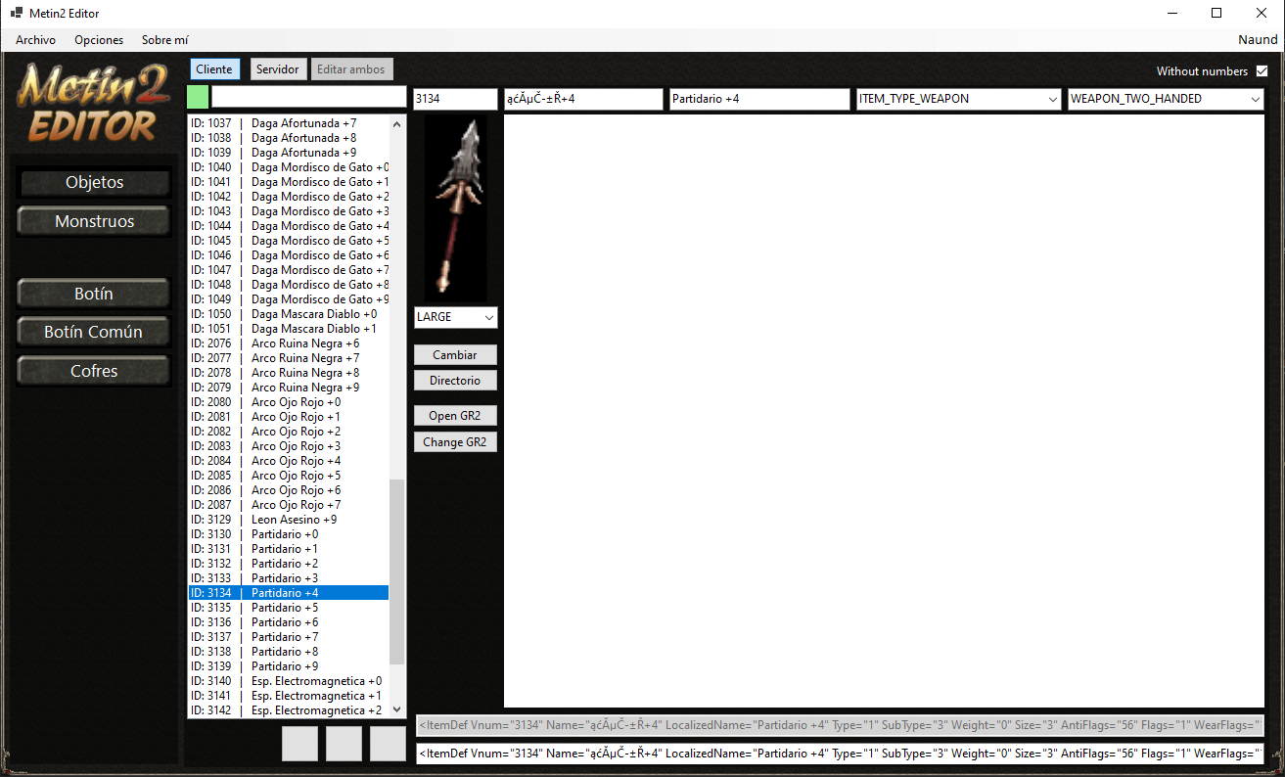Select Partidario +0 in the list
Viewport: 1285px width, 777px height.
(x=289, y=534)
